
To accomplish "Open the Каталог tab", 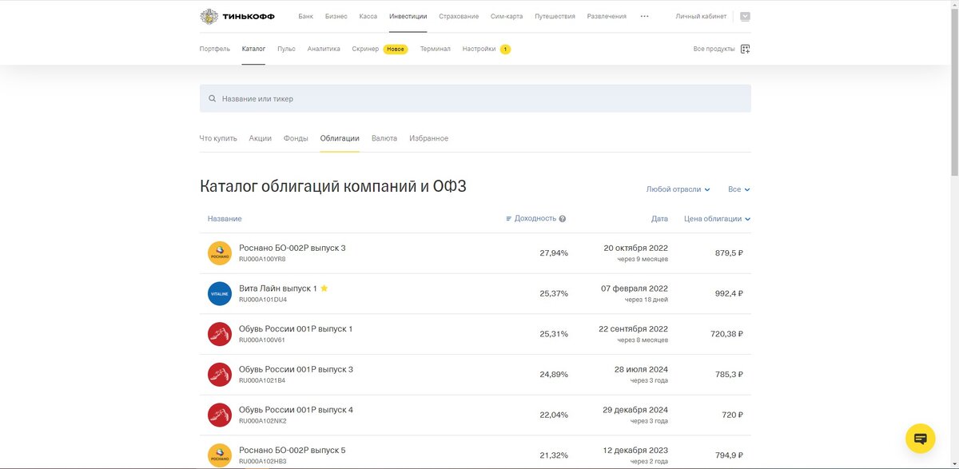I will [253, 49].
